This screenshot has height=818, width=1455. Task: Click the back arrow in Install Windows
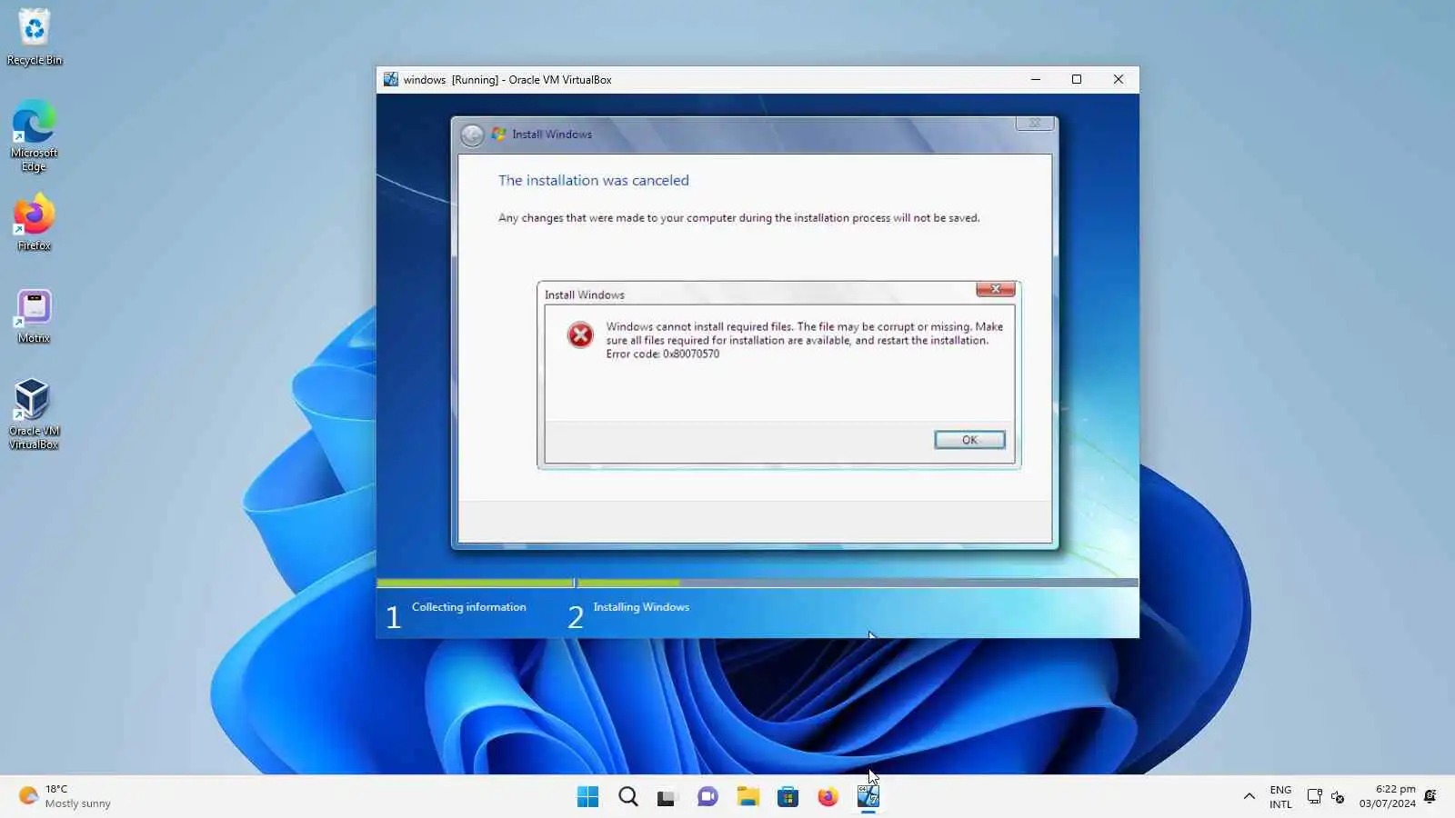(472, 135)
